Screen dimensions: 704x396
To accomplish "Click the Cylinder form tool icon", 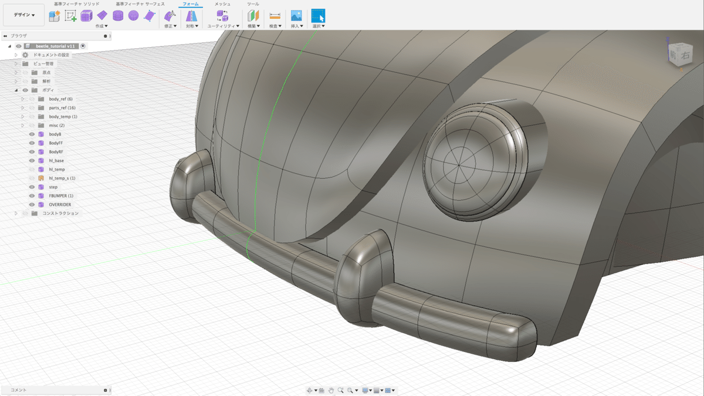I will point(118,16).
